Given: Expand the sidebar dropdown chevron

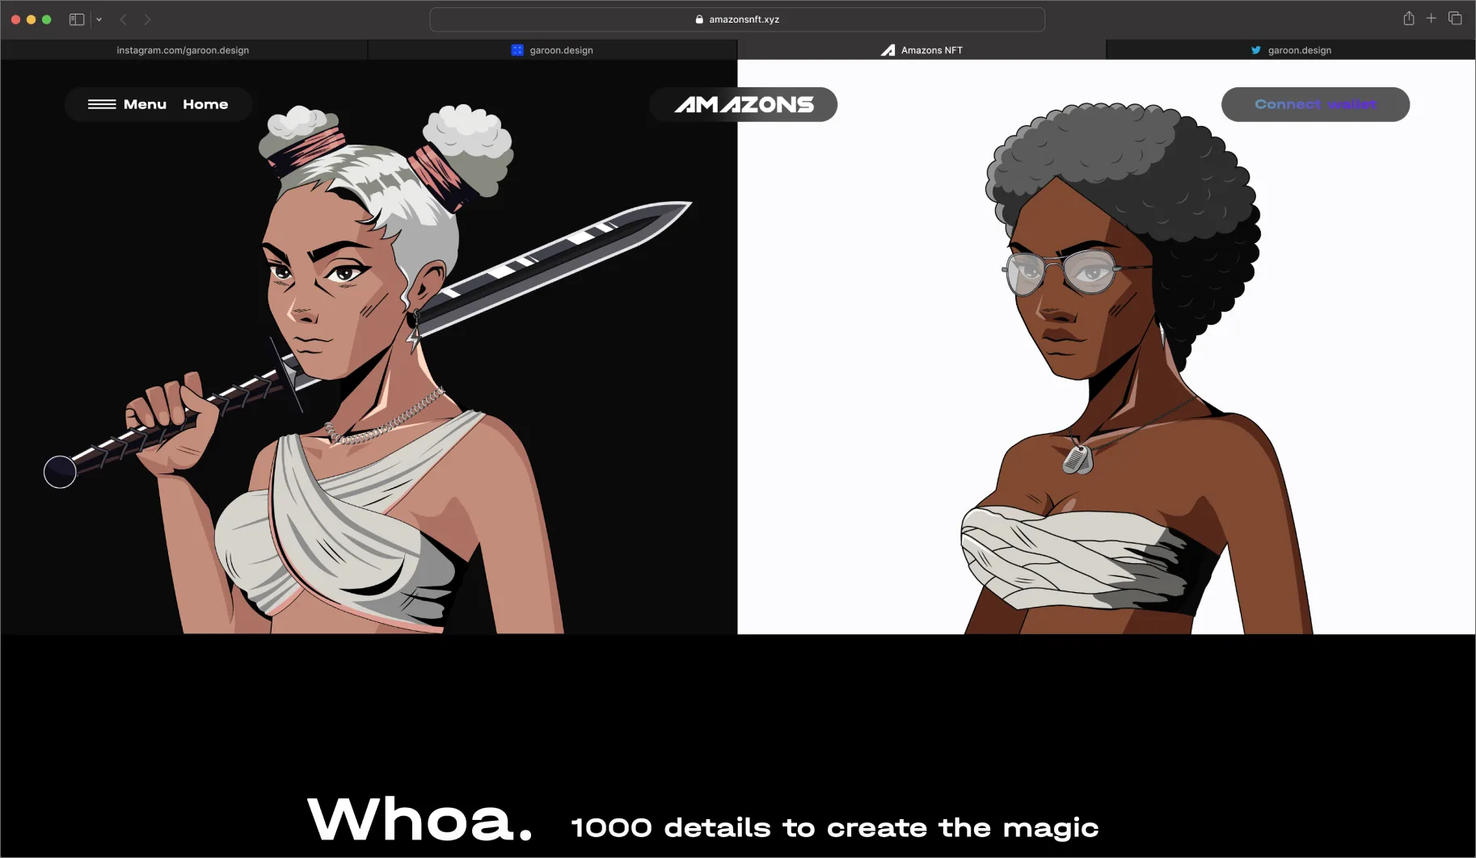Looking at the screenshot, I should [99, 19].
